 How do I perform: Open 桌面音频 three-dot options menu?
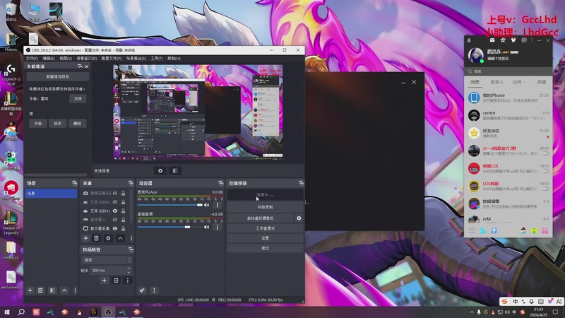pos(218,227)
